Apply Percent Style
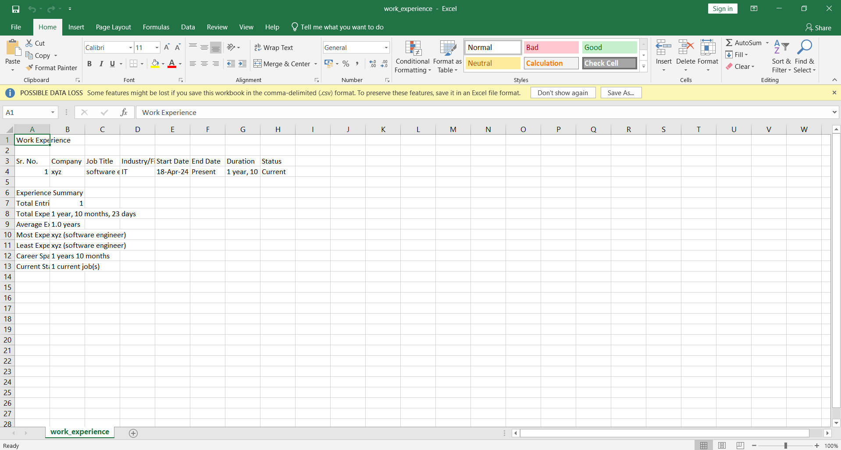Viewport: 841px width, 450px height. pos(346,64)
